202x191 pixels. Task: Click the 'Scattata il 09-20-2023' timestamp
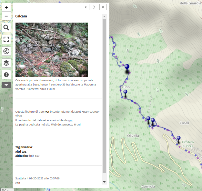[x=37, y=178]
